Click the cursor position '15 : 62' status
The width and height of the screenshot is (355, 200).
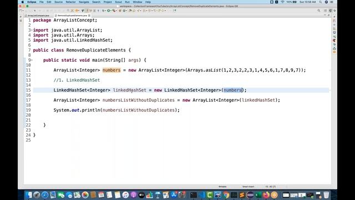pyautogui.click(x=270, y=187)
